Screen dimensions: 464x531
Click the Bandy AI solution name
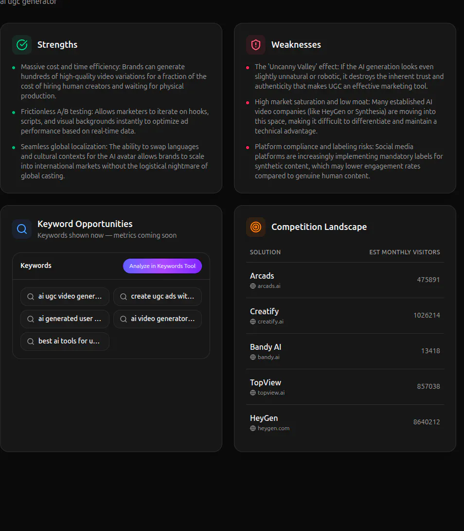coord(266,347)
